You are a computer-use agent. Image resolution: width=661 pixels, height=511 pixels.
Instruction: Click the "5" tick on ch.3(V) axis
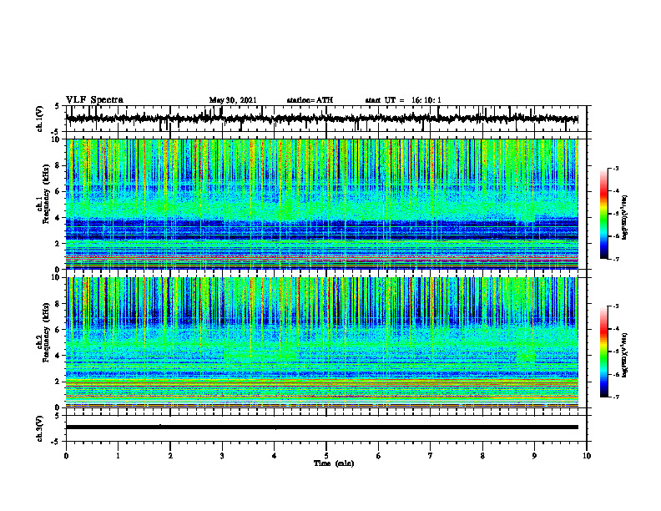[57, 416]
